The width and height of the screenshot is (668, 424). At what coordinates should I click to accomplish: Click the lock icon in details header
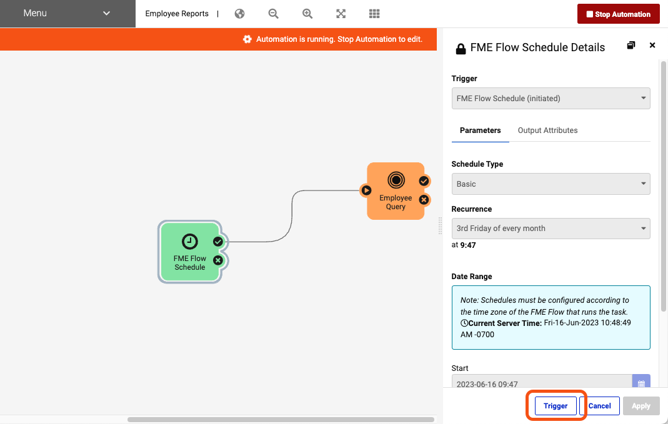(x=461, y=49)
